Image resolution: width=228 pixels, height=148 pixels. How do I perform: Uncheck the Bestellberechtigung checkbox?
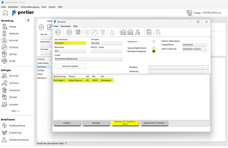(x=154, y=51)
